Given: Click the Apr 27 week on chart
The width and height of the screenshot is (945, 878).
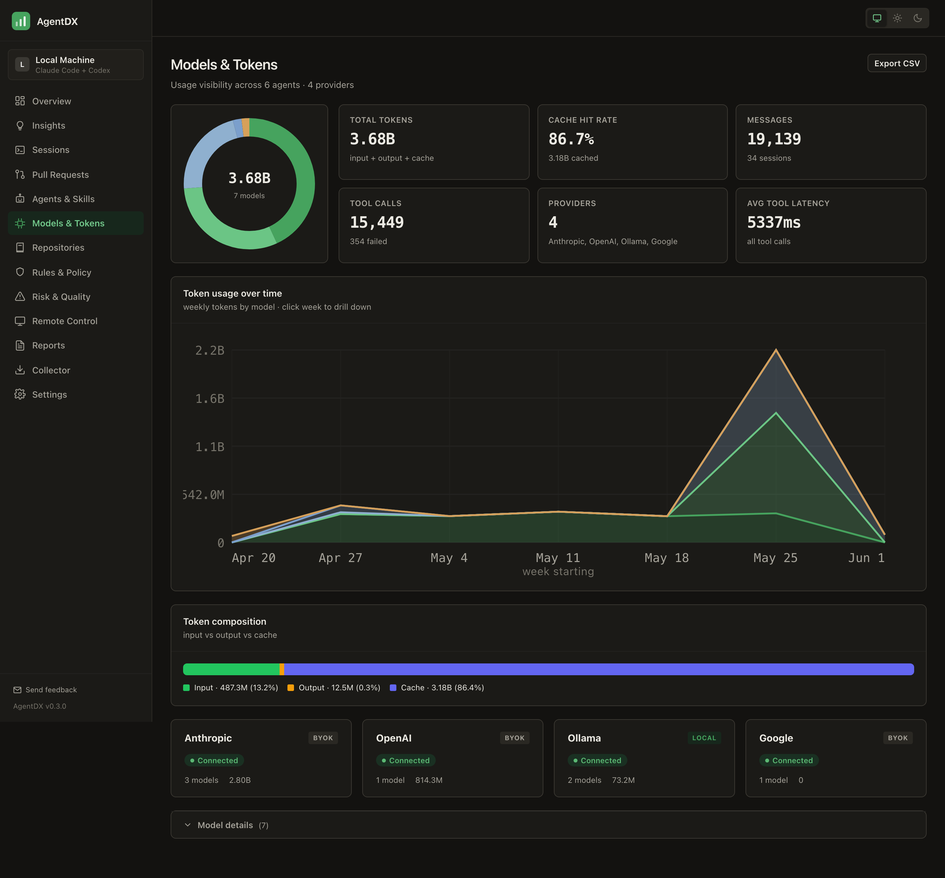Looking at the screenshot, I should pos(341,506).
